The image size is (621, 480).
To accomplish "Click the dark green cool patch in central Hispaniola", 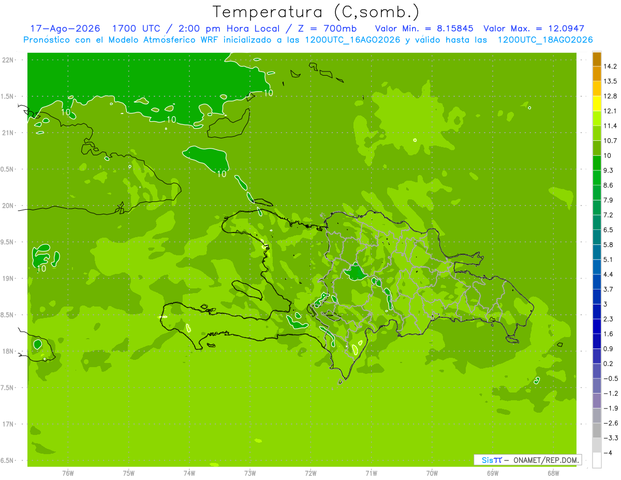I will (356, 272).
